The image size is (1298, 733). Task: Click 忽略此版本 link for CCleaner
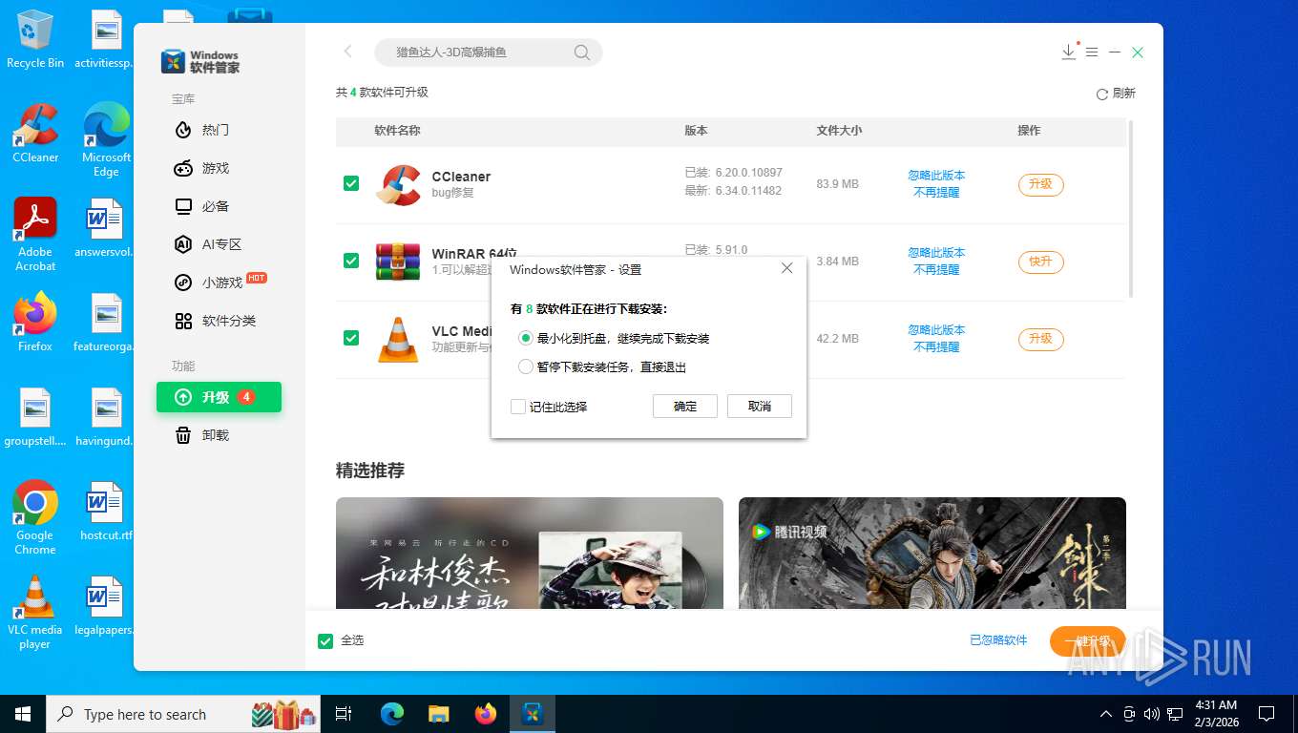point(936,176)
